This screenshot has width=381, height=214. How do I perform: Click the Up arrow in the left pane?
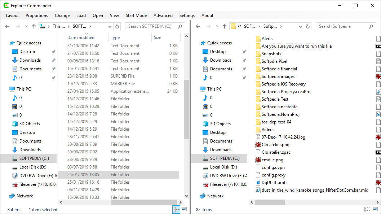coord(34,26)
